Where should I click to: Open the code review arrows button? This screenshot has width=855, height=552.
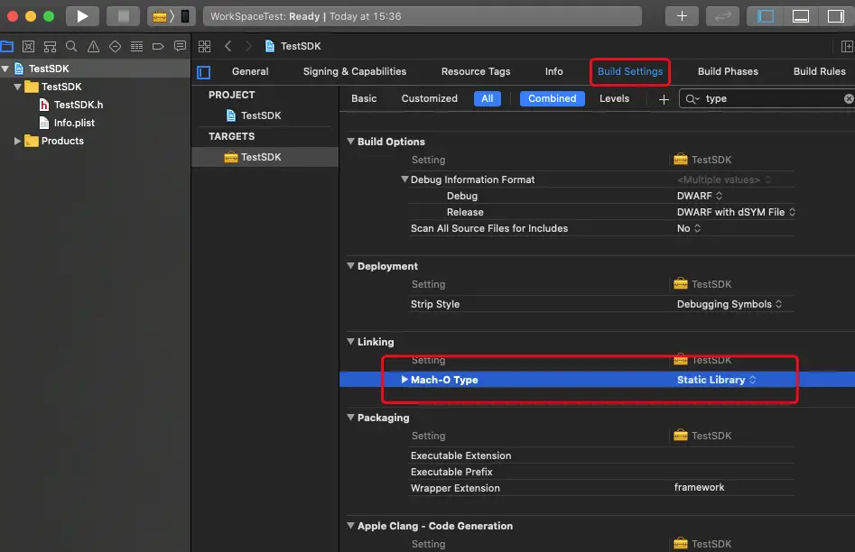[722, 16]
